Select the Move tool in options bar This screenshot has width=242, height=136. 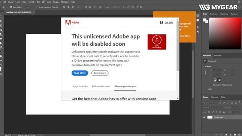click(x=3, y=7)
